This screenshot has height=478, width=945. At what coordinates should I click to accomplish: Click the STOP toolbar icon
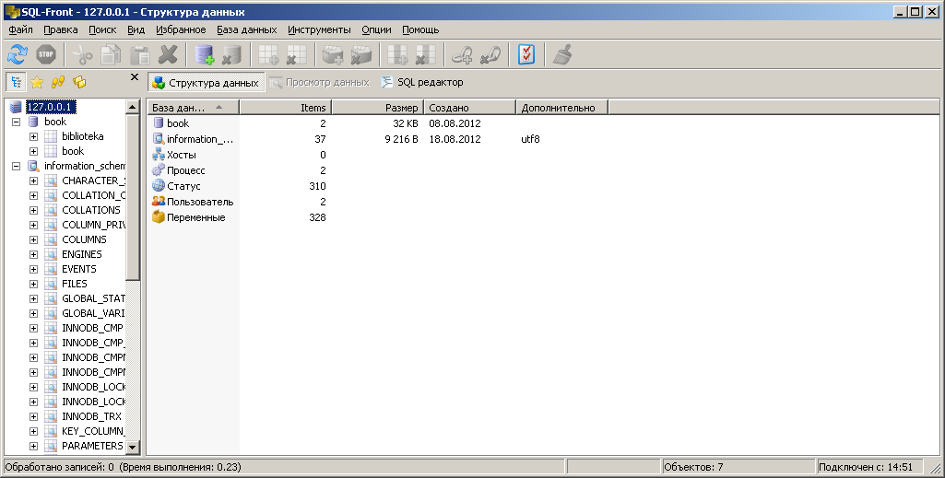(46, 54)
